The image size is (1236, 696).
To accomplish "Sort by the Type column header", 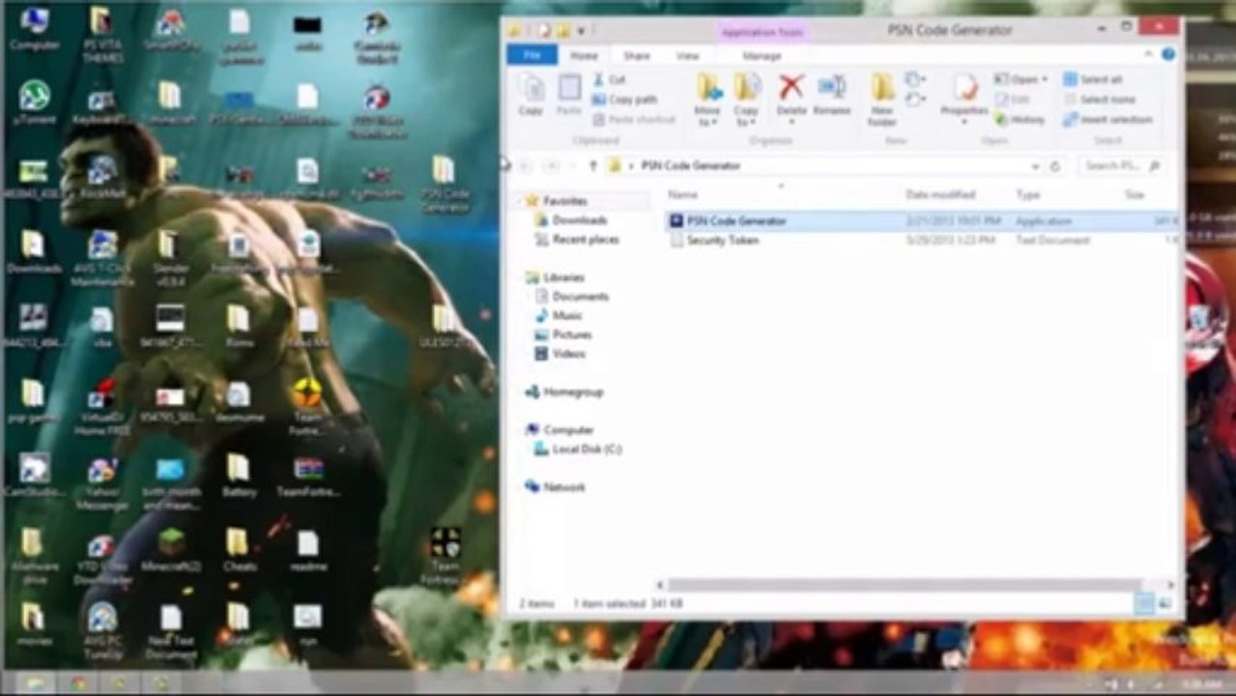I will 1027,195.
